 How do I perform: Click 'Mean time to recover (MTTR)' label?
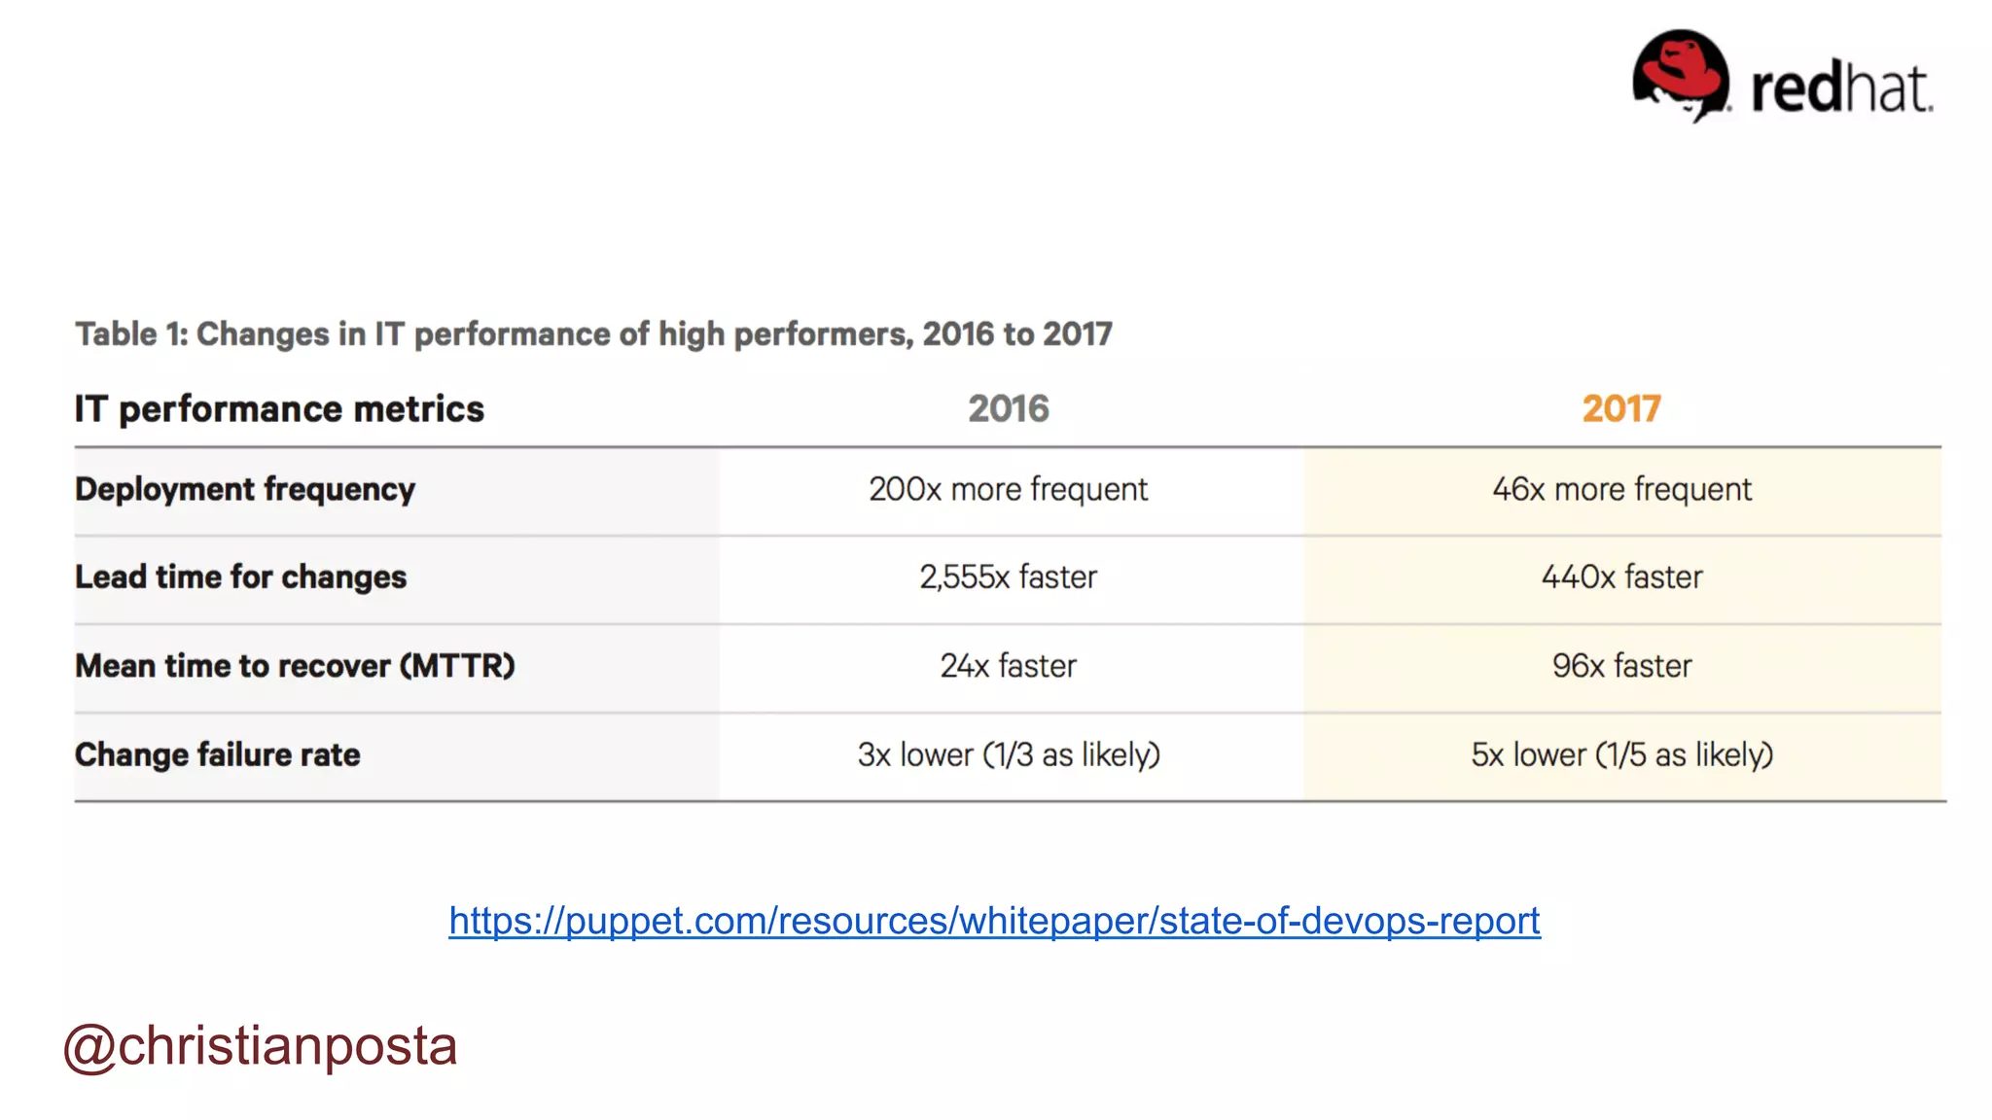[295, 666]
